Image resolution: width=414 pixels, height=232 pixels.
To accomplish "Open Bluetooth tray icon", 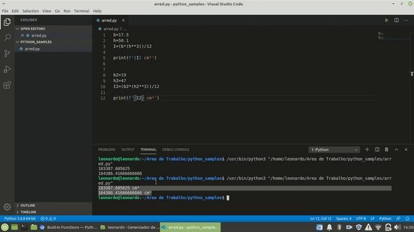I will (339, 227).
